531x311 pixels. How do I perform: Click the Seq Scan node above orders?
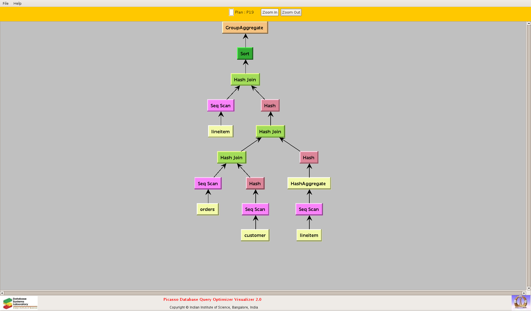coord(208,184)
